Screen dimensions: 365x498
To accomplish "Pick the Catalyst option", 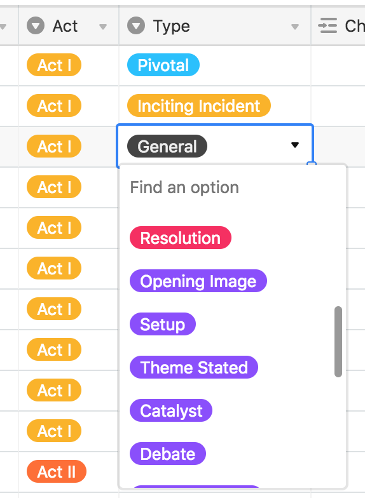I will pos(170,410).
